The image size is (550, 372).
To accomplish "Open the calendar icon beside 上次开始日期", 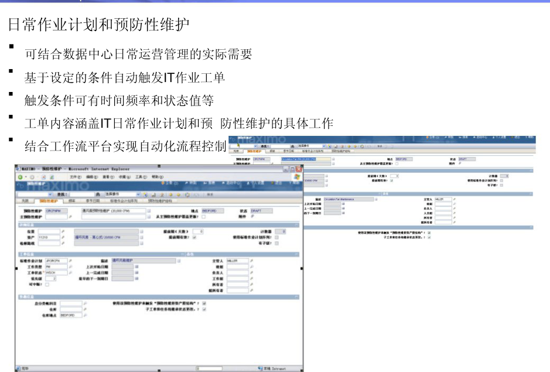I will click(x=136, y=266).
